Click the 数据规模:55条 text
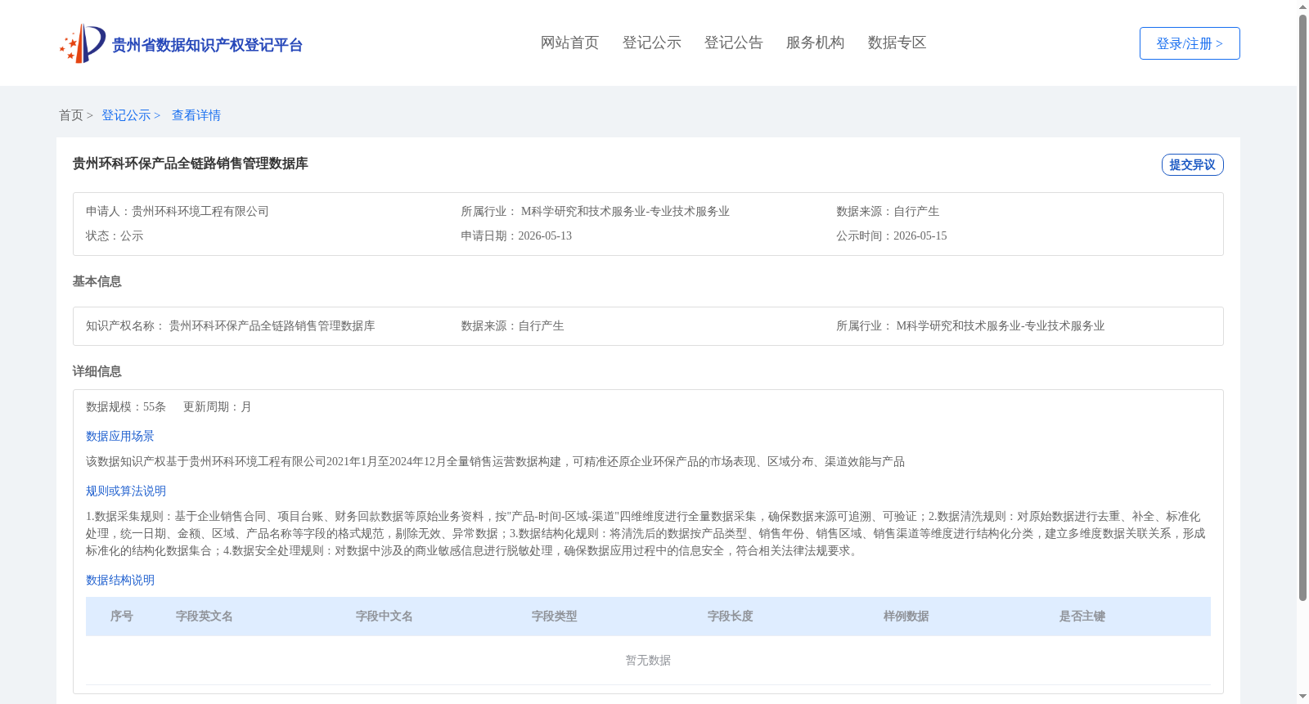 (x=126, y=406)
